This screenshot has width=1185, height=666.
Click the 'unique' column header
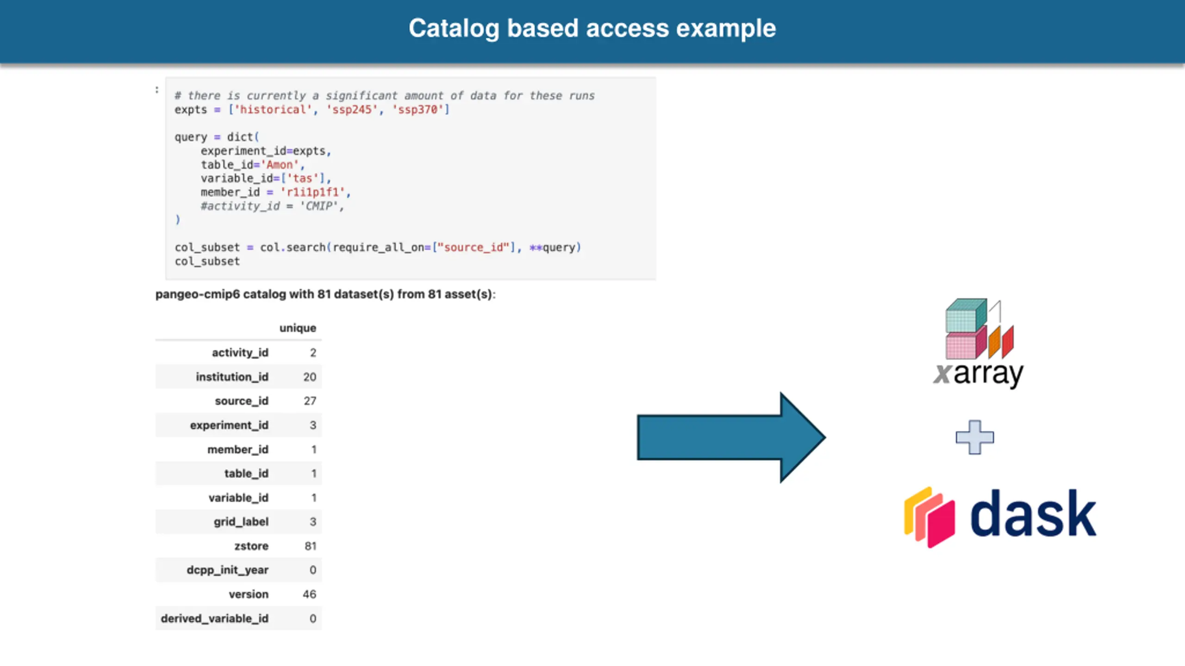[298, 328]
